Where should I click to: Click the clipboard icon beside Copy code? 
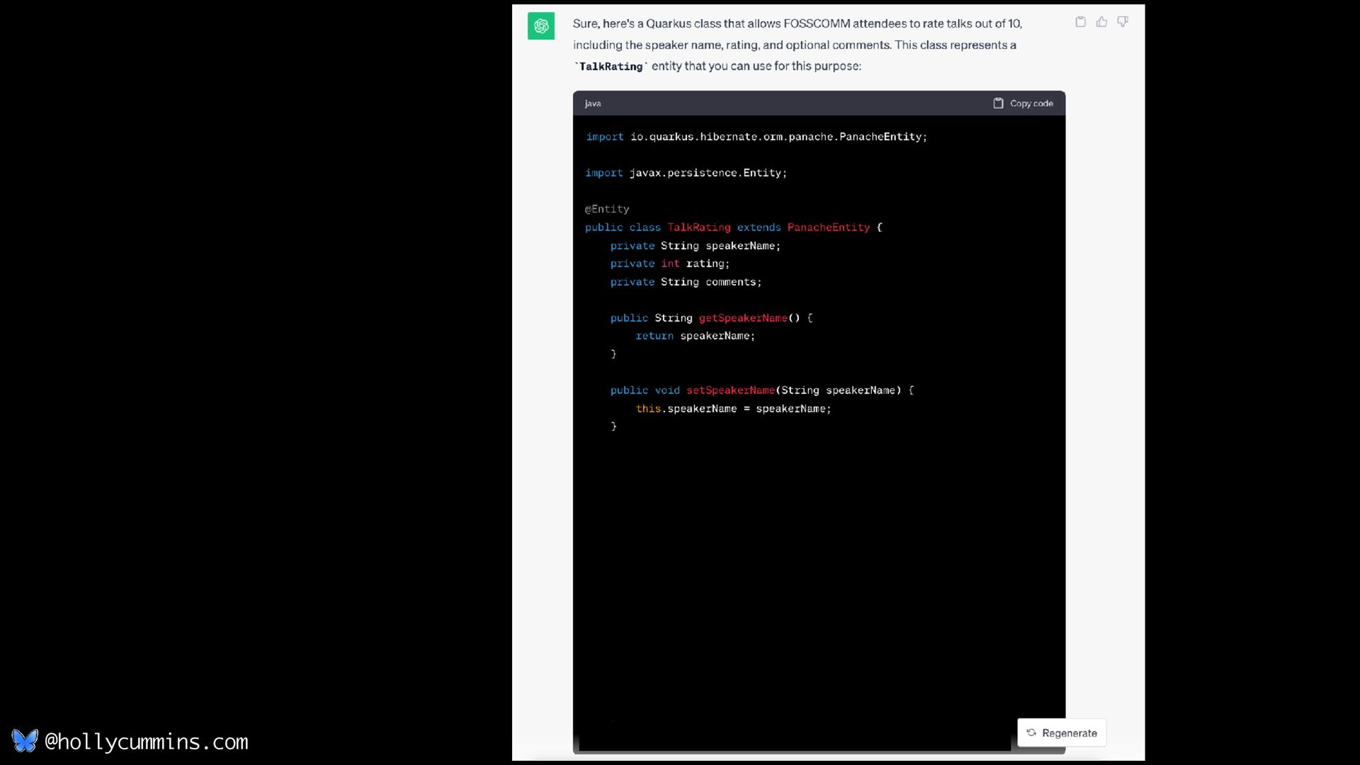coord(998,103)
